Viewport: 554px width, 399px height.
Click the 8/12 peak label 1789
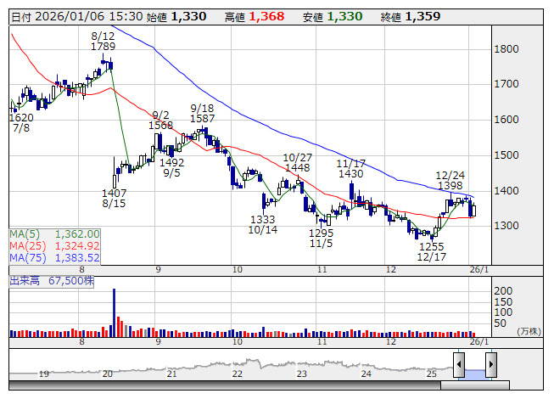coord(103,47)
